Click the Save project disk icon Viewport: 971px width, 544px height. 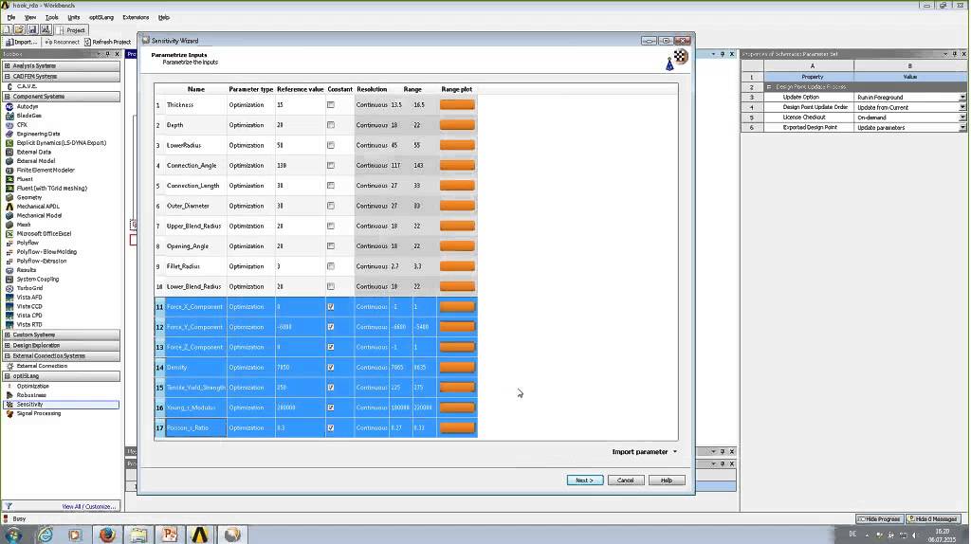pos(32,29)
